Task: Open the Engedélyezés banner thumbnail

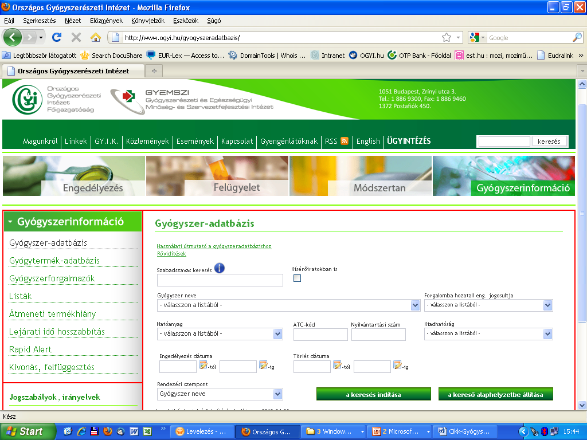Action: pos(74,176)
